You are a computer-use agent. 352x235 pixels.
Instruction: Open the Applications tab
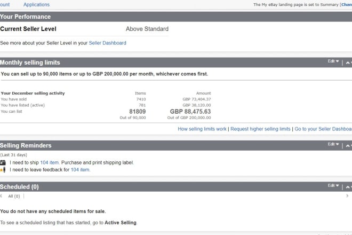click(x=36, y=4)
